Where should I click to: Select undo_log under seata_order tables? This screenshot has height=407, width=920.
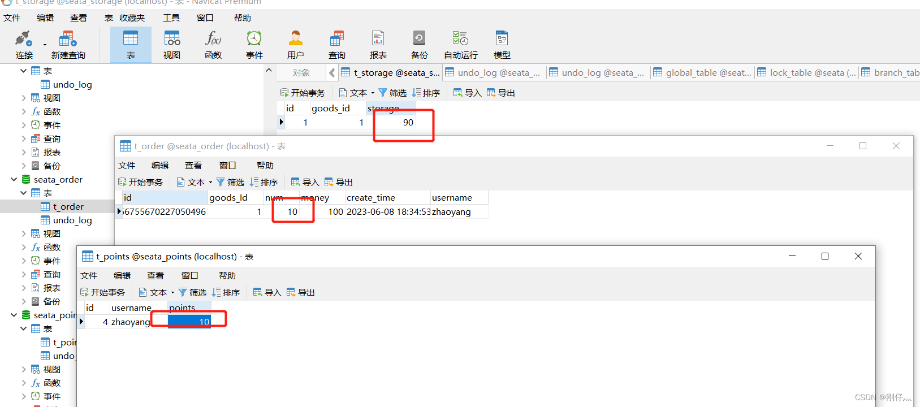pos(72,220)
